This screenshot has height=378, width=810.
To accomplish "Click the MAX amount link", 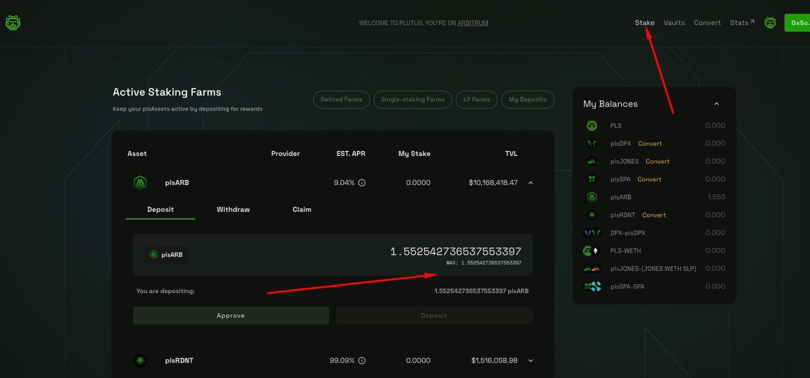I will pos(484,263).
